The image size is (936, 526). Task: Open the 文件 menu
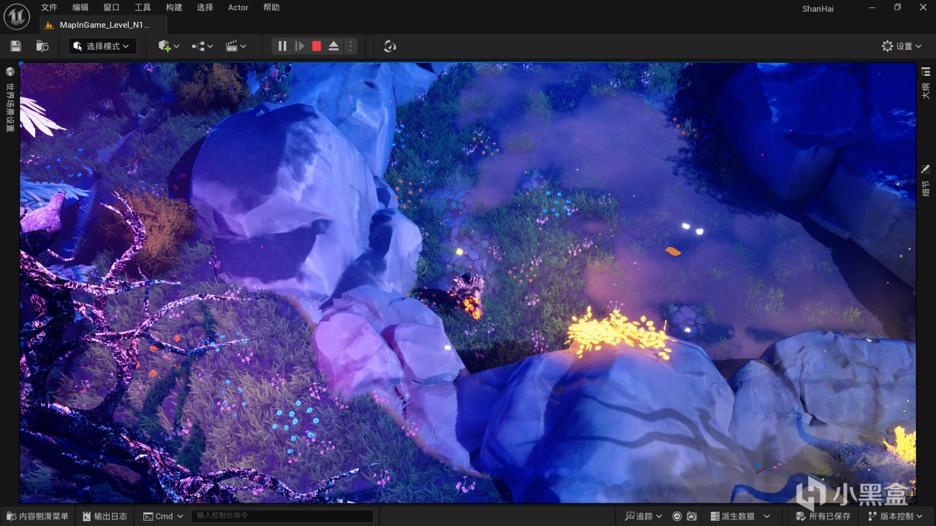[49, 7]
